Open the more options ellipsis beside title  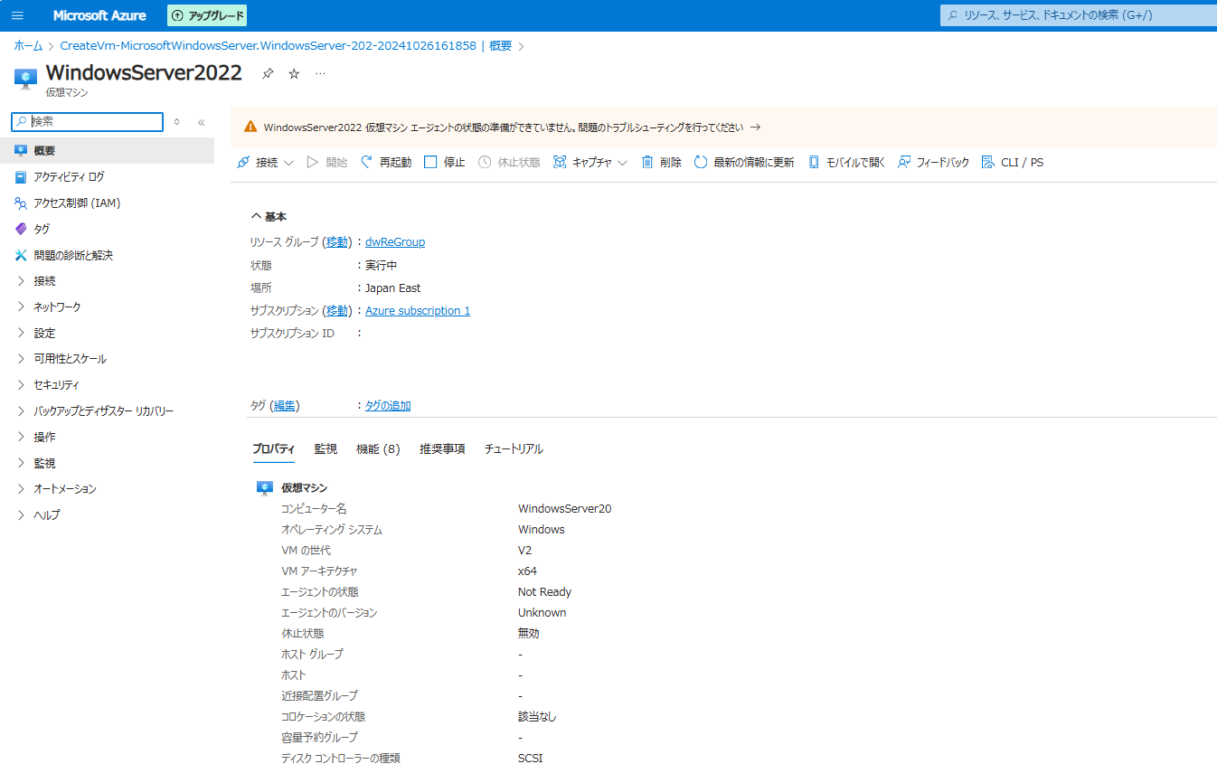click(320, 74)
